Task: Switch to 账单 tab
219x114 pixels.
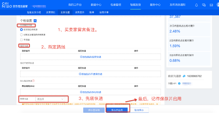Action: [x=92, y=13]
